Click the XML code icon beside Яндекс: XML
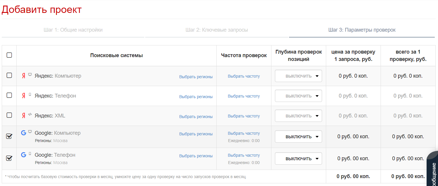 tap(30, 115)
